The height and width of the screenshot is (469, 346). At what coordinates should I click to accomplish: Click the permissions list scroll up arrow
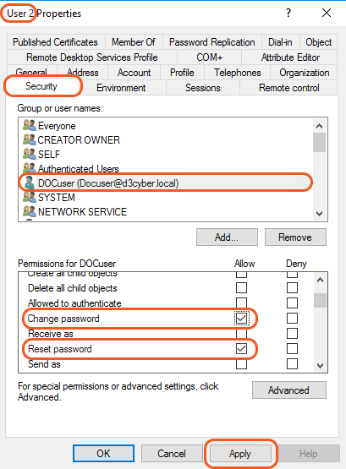(x=320, y=280)
